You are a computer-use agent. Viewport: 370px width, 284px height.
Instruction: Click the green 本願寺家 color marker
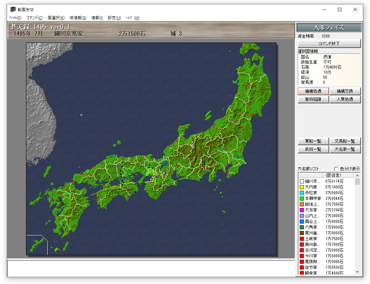tap(302, 199)
